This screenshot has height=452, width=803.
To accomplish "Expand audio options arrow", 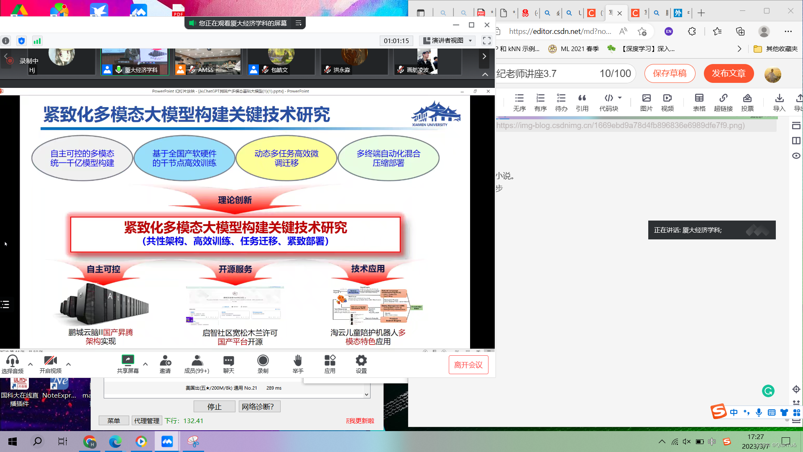I will (x=30, y=364).
